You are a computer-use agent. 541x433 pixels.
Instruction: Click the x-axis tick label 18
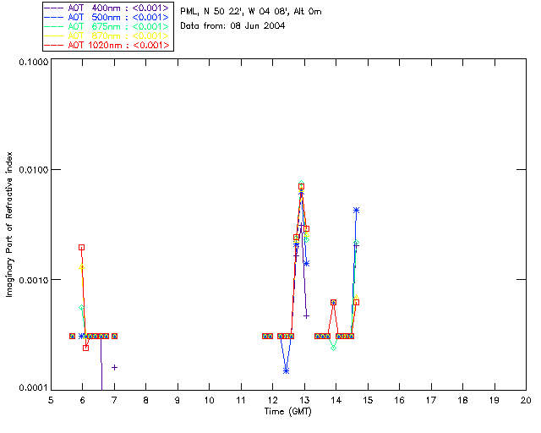coord(462,400)
